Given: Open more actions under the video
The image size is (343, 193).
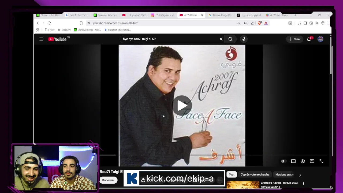Looking at the screenshot, I should [220, 180].
